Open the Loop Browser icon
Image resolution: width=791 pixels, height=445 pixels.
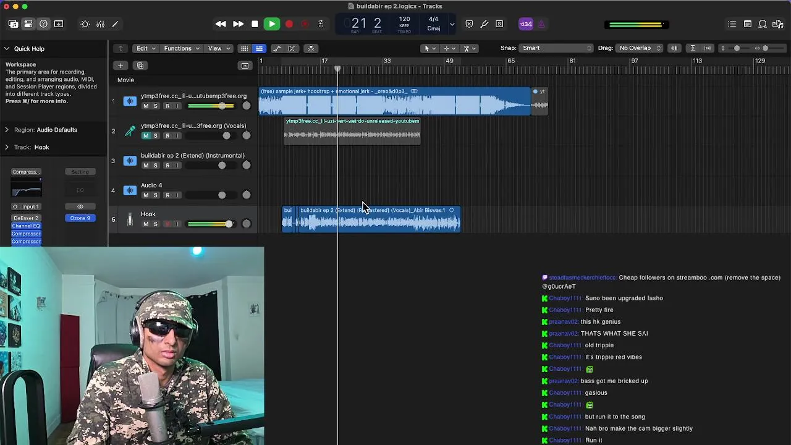point(763,24)
